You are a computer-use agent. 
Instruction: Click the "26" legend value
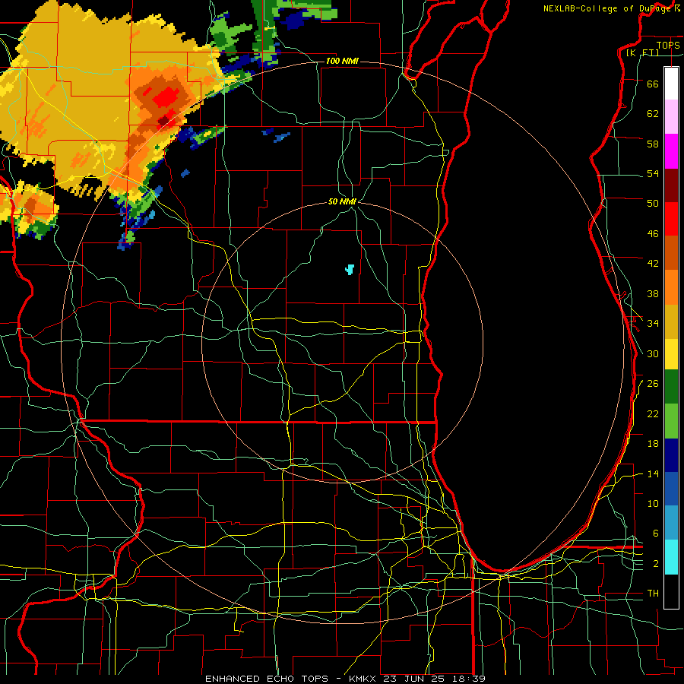click(653, 384)
